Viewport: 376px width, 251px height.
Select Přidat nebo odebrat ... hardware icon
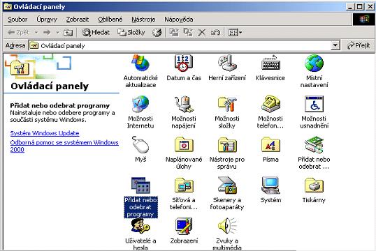(x=314, y=145)
